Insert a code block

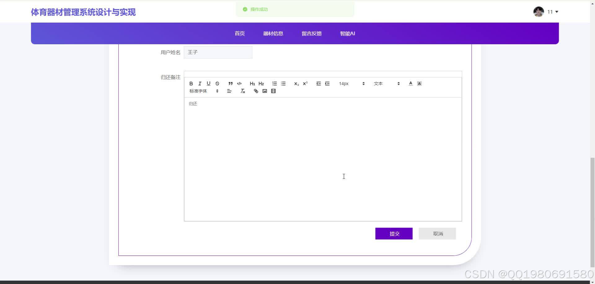coord(239,84)
